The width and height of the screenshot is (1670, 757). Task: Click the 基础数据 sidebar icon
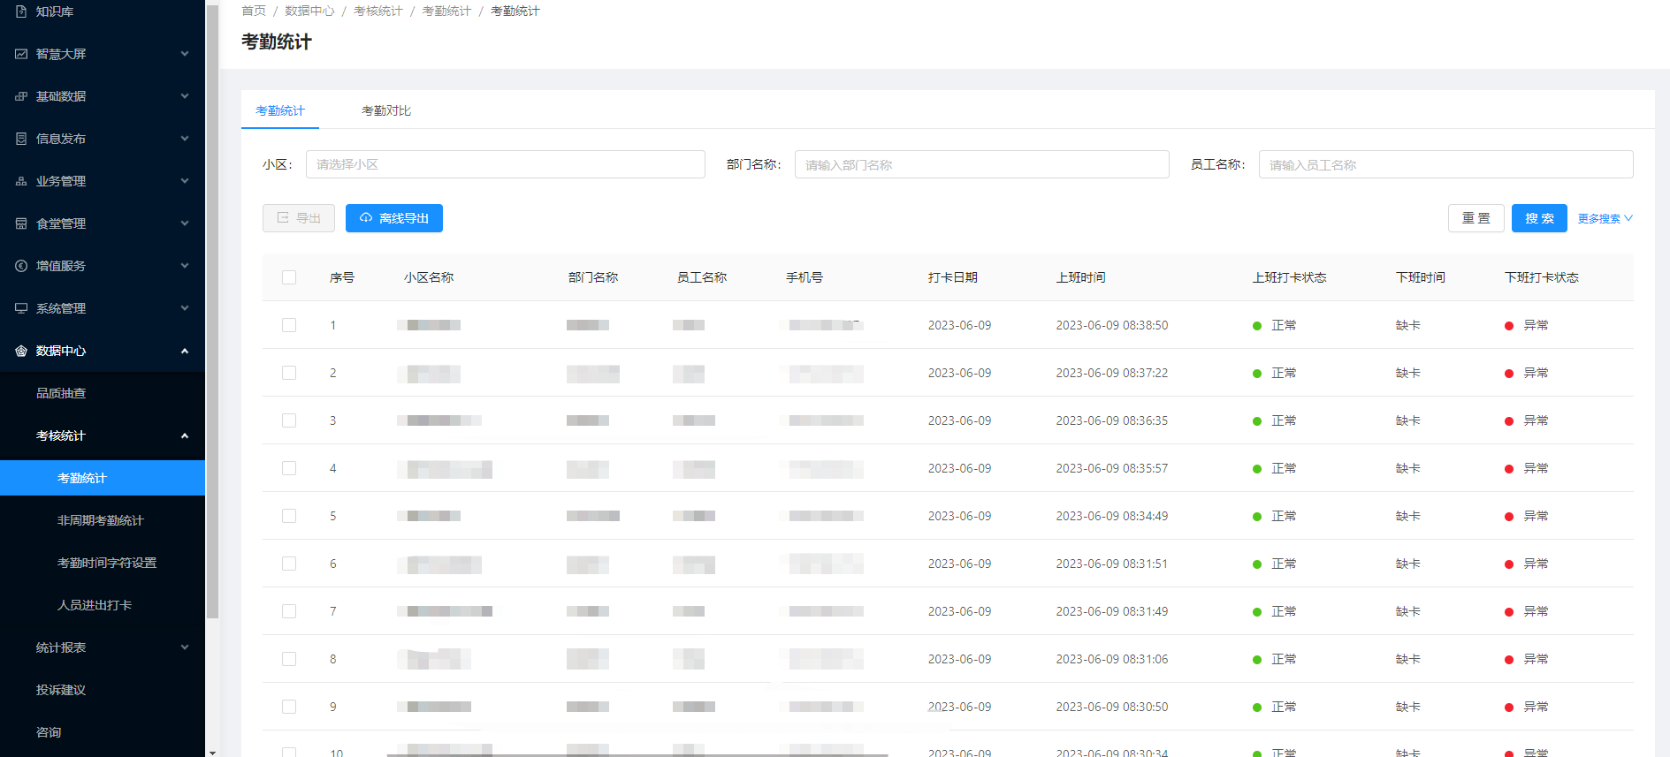[21, 96]
